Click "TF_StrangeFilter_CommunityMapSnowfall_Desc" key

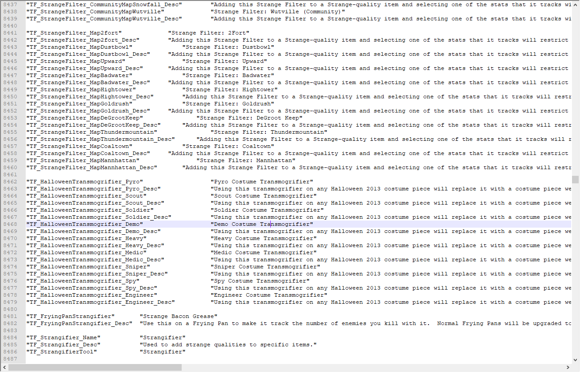pos(104,4)
